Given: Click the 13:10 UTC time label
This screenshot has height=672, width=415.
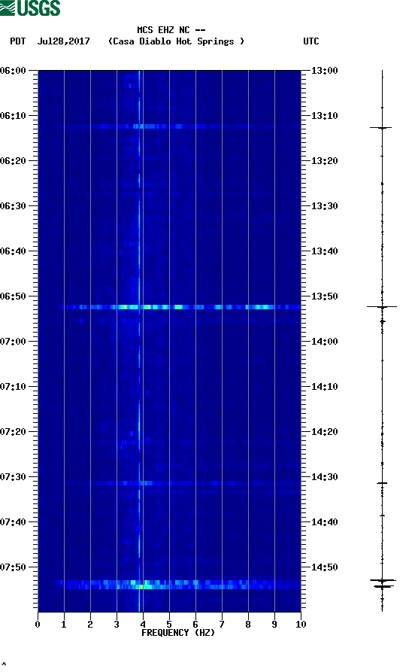Looking at the screenshot, I should 325,116.
